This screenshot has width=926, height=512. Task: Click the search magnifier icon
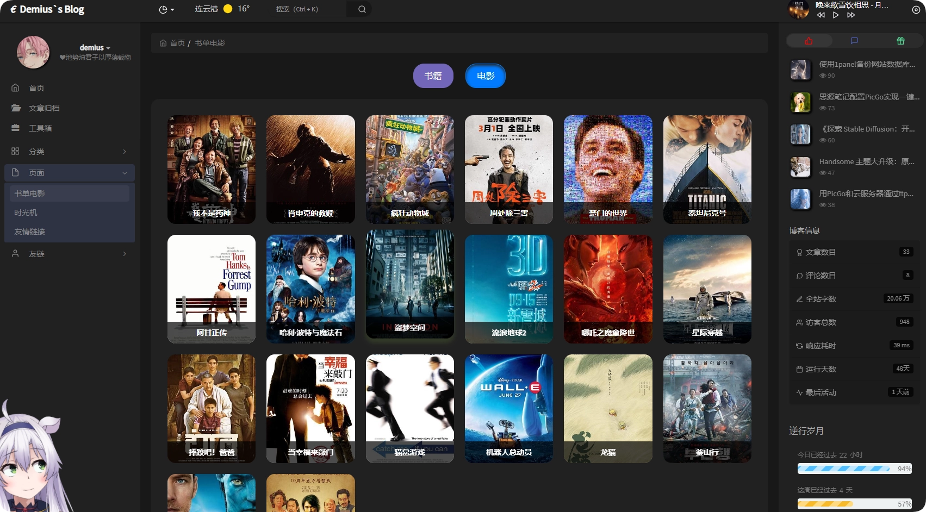362,9
